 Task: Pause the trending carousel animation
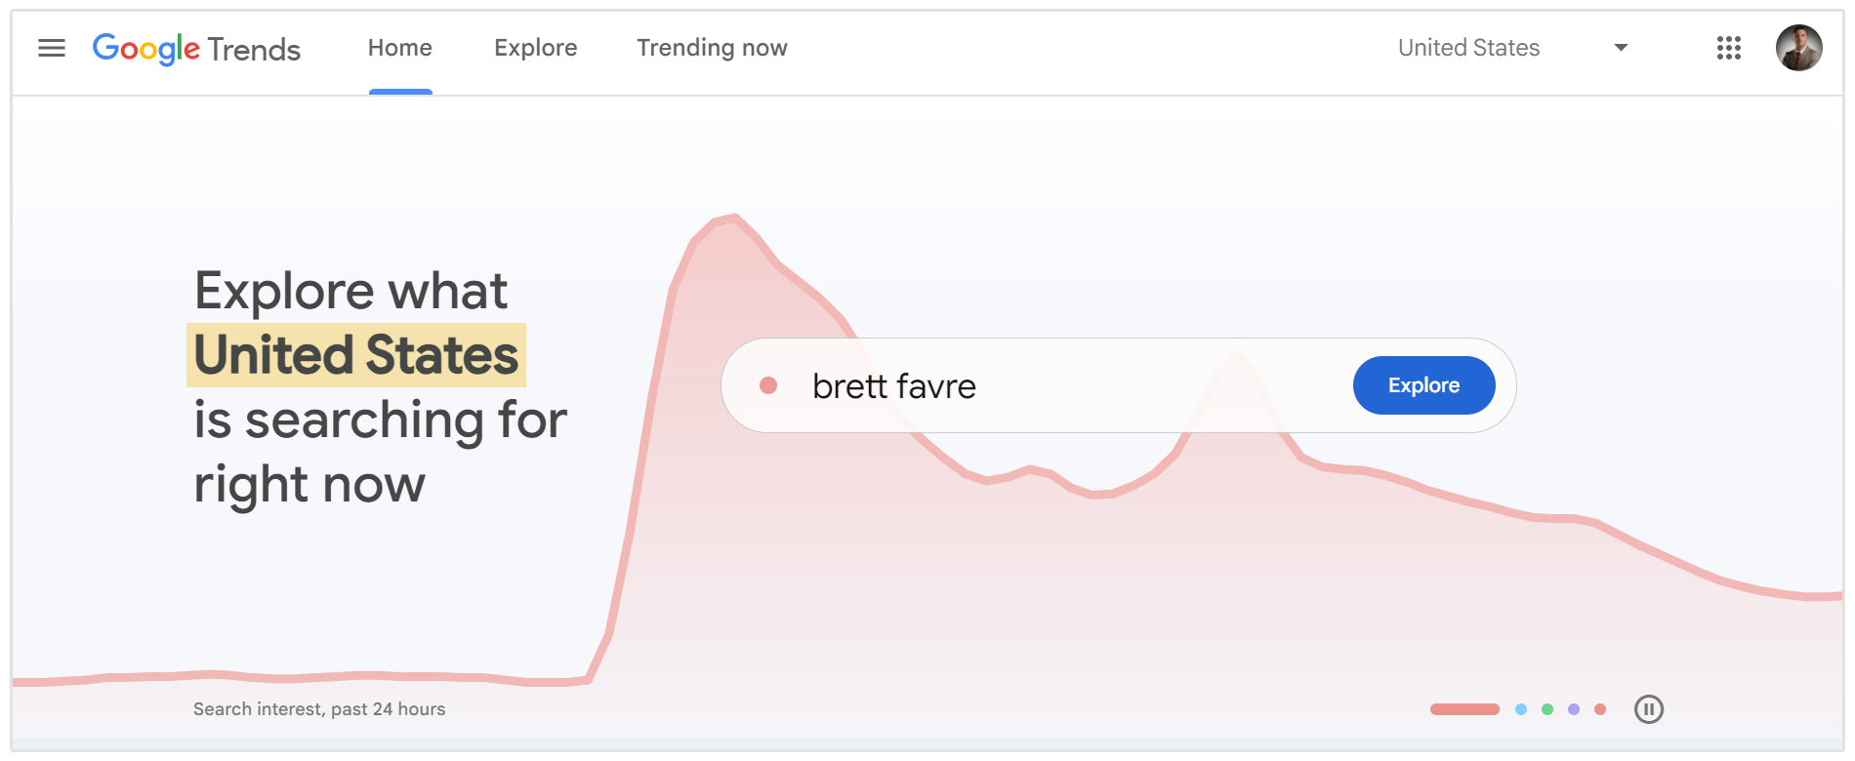[1650, 709]
